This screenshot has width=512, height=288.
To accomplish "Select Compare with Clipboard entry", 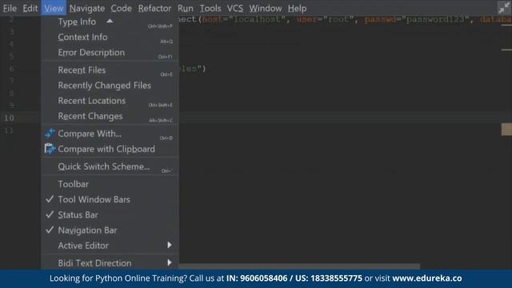I will 110,150.
